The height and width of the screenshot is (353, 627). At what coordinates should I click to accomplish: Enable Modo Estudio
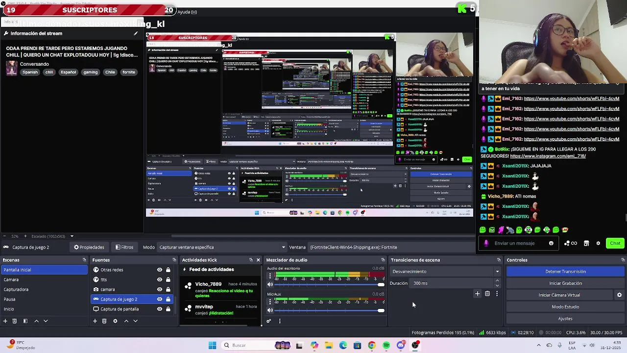[565, 307]
